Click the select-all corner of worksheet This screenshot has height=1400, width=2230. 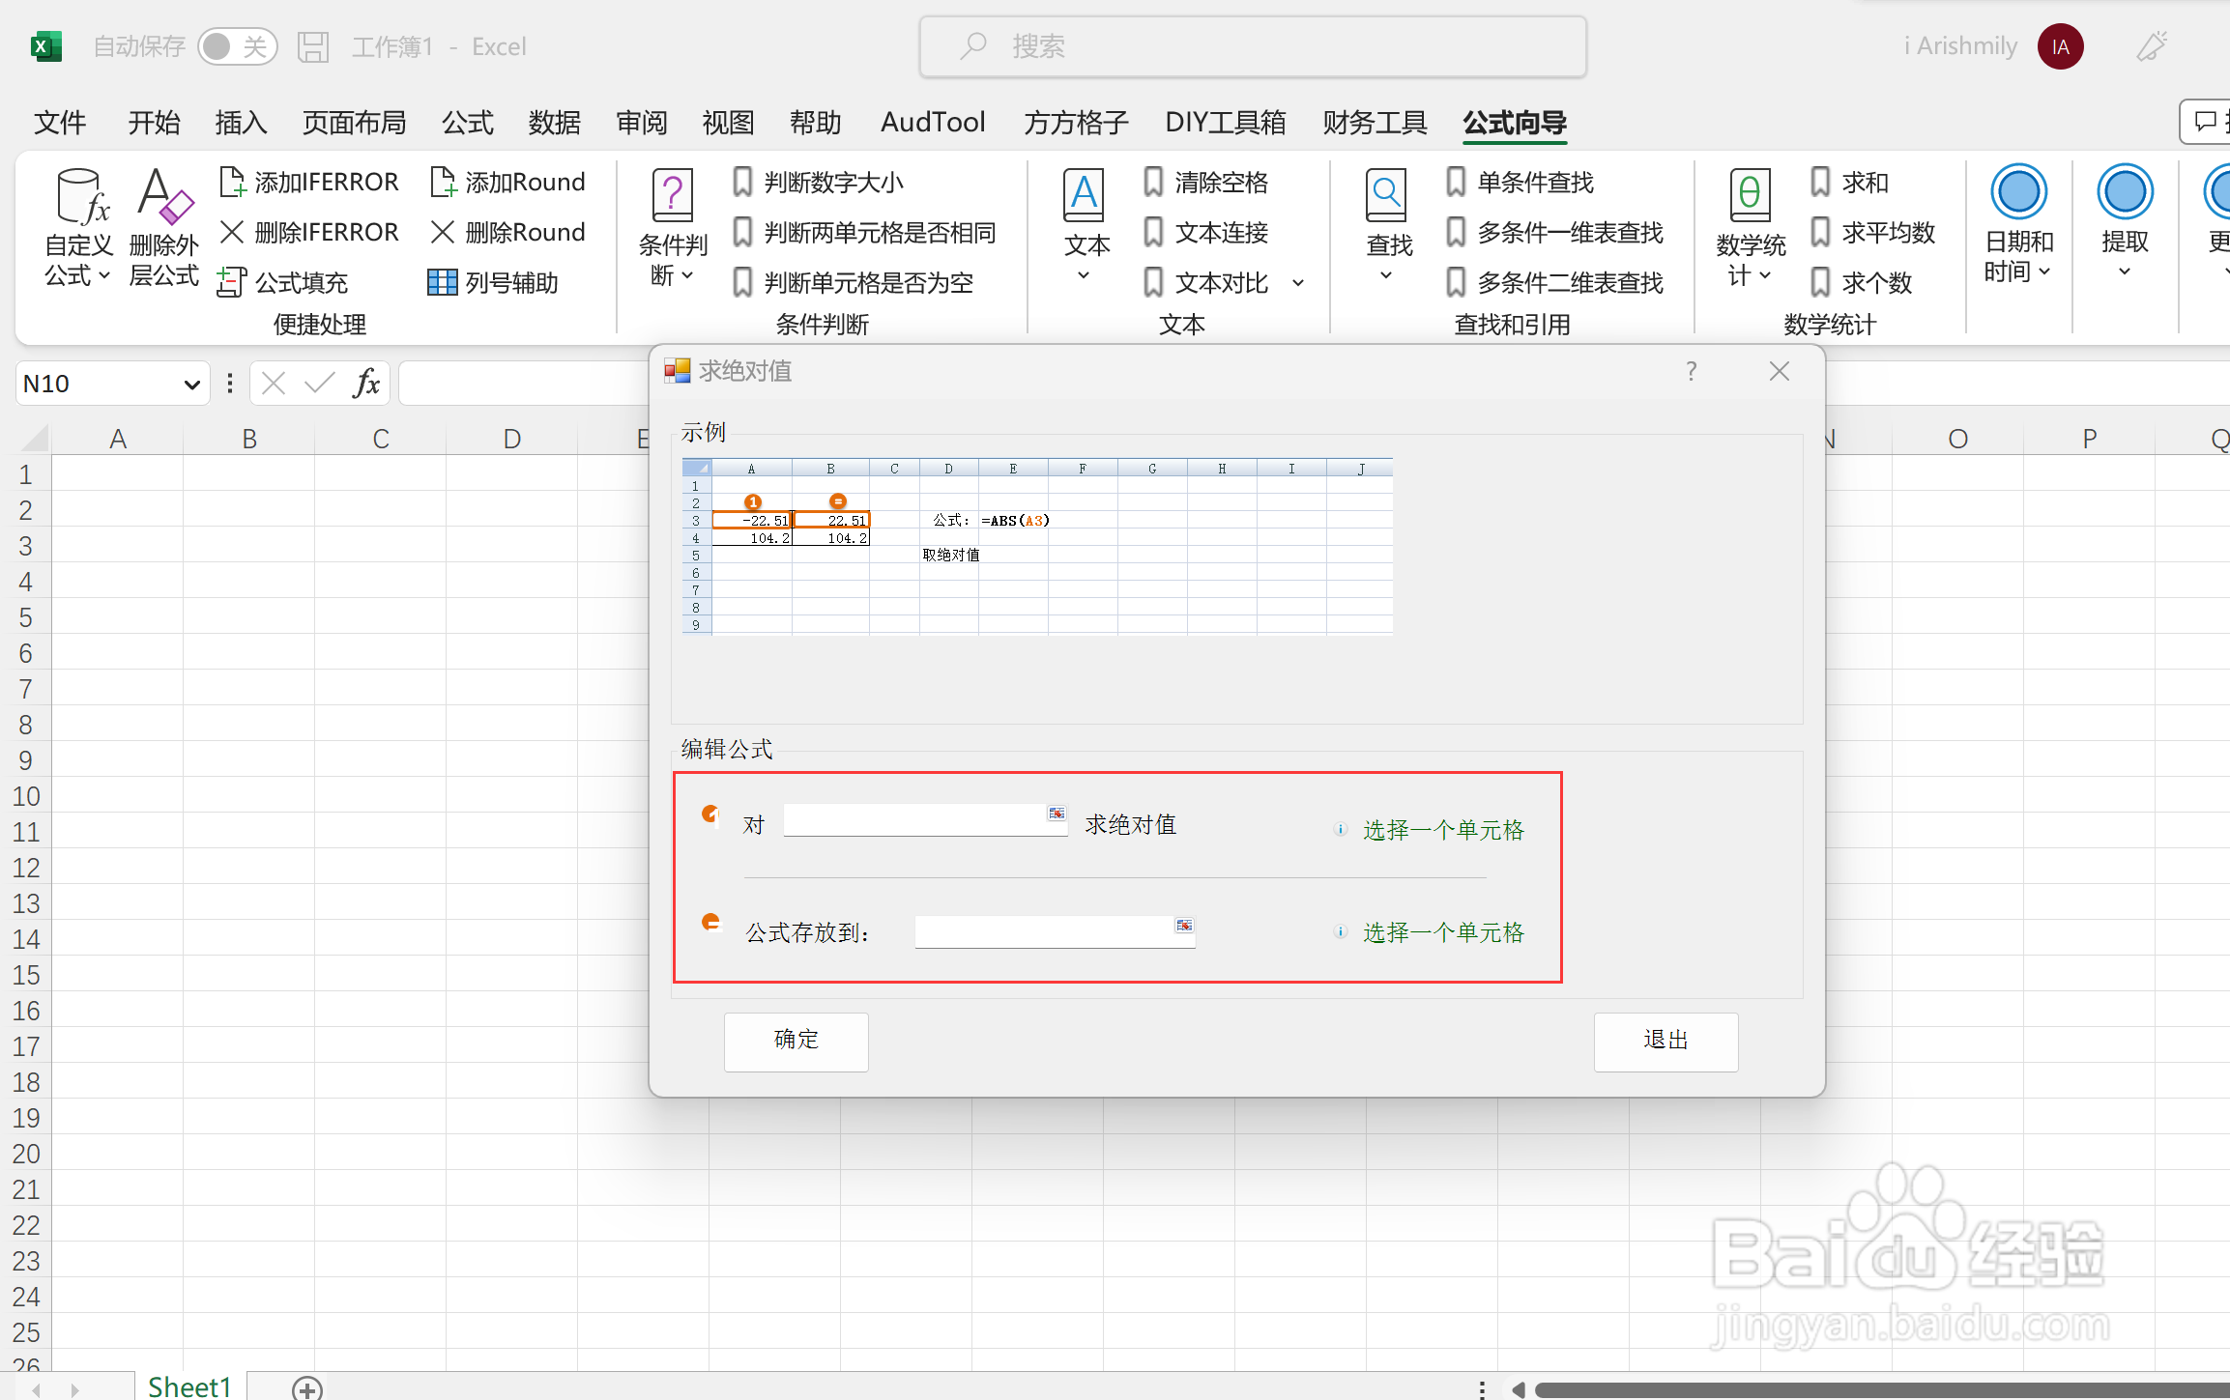(33, 438)
